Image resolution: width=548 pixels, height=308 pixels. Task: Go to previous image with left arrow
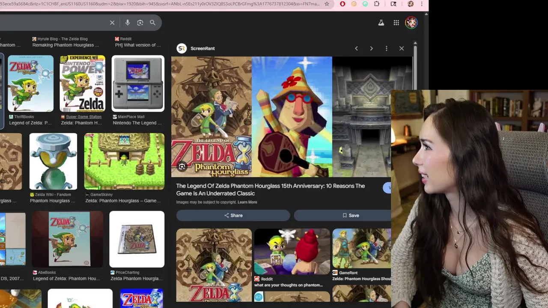tap(356, 48)
